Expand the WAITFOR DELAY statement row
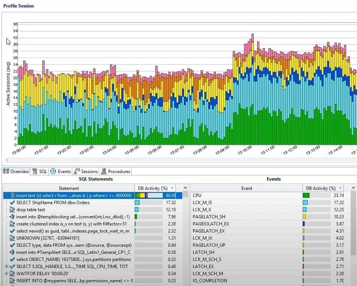357x286 pixels. click(6, 274)
